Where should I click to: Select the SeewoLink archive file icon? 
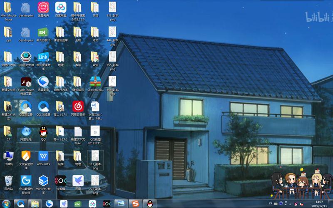click(95, 82)
